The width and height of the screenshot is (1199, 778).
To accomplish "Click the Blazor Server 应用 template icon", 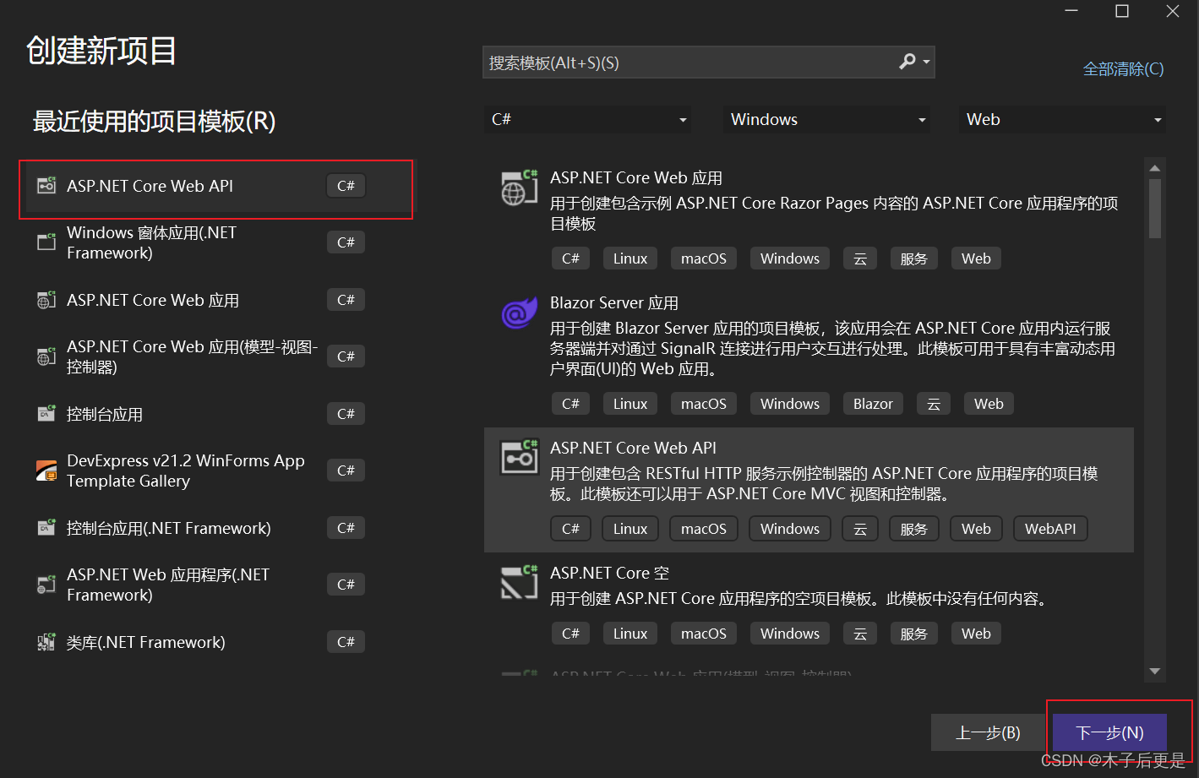I will tap(518, 313).
